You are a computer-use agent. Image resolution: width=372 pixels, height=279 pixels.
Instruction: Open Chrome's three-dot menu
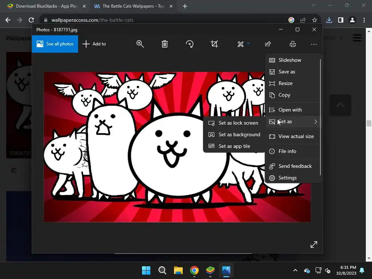[364, 20]
